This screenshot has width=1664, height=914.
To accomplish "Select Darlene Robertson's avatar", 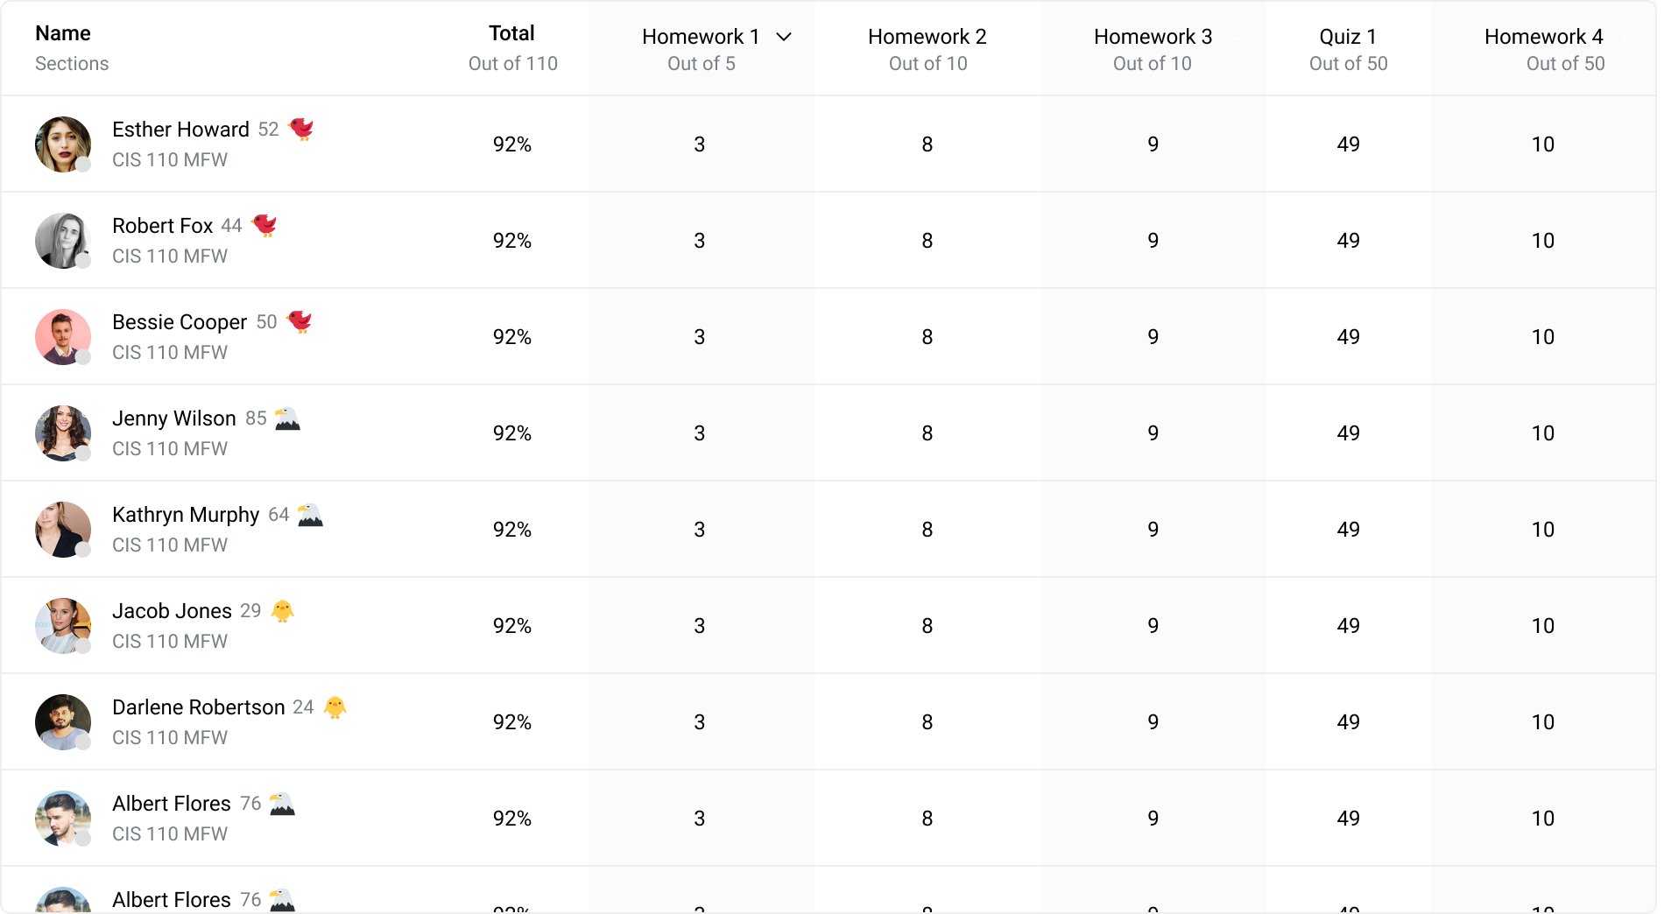I will [62, 721].
